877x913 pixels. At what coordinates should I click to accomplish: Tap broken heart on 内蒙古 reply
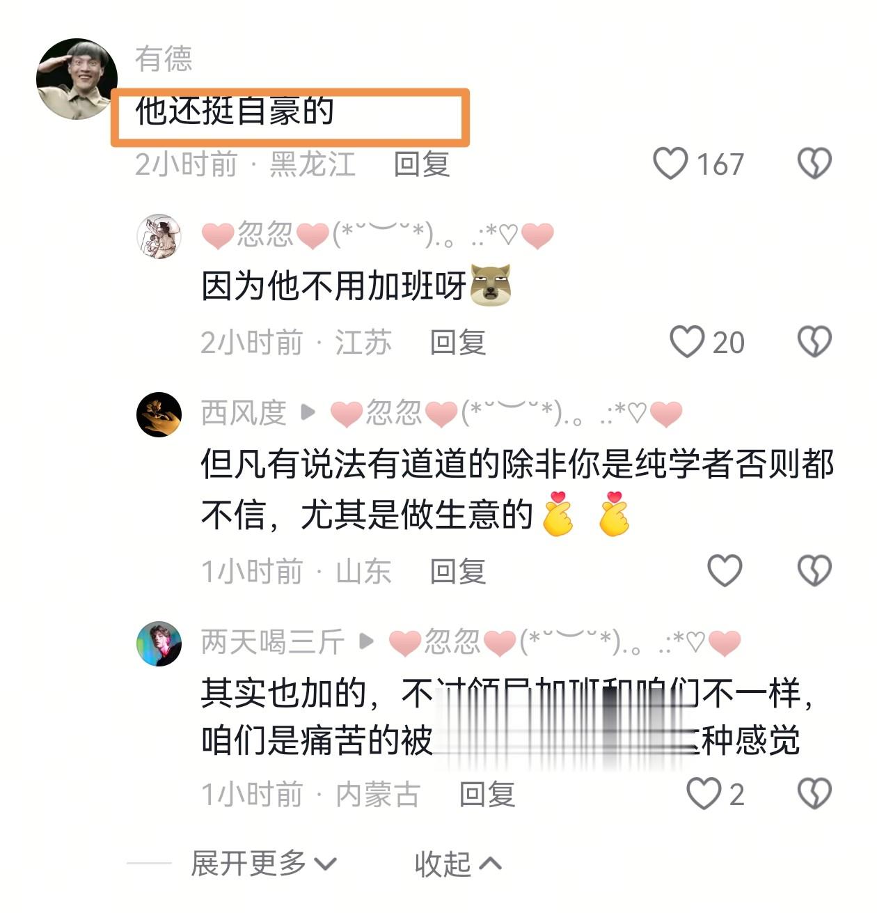[814, 794]
